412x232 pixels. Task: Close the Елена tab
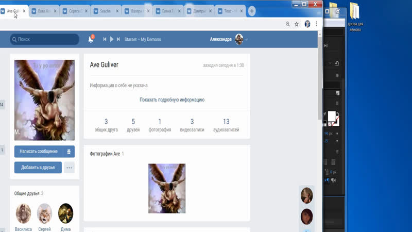point(179,11)
